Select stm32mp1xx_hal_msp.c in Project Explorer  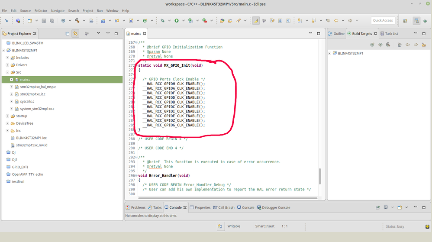38,87
